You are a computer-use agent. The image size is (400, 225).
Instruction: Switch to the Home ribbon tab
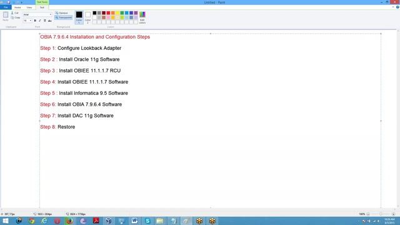click(17, 7)
